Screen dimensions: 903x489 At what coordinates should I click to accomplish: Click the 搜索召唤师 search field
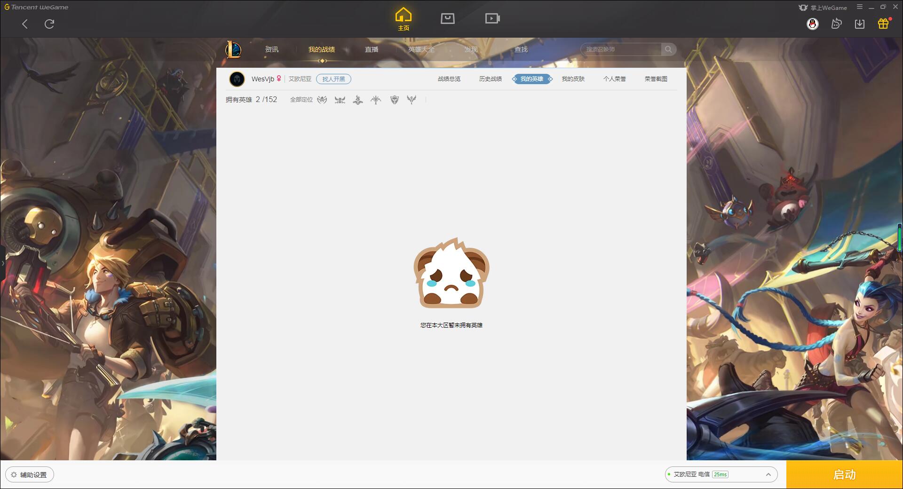click(x=622, y=49)
